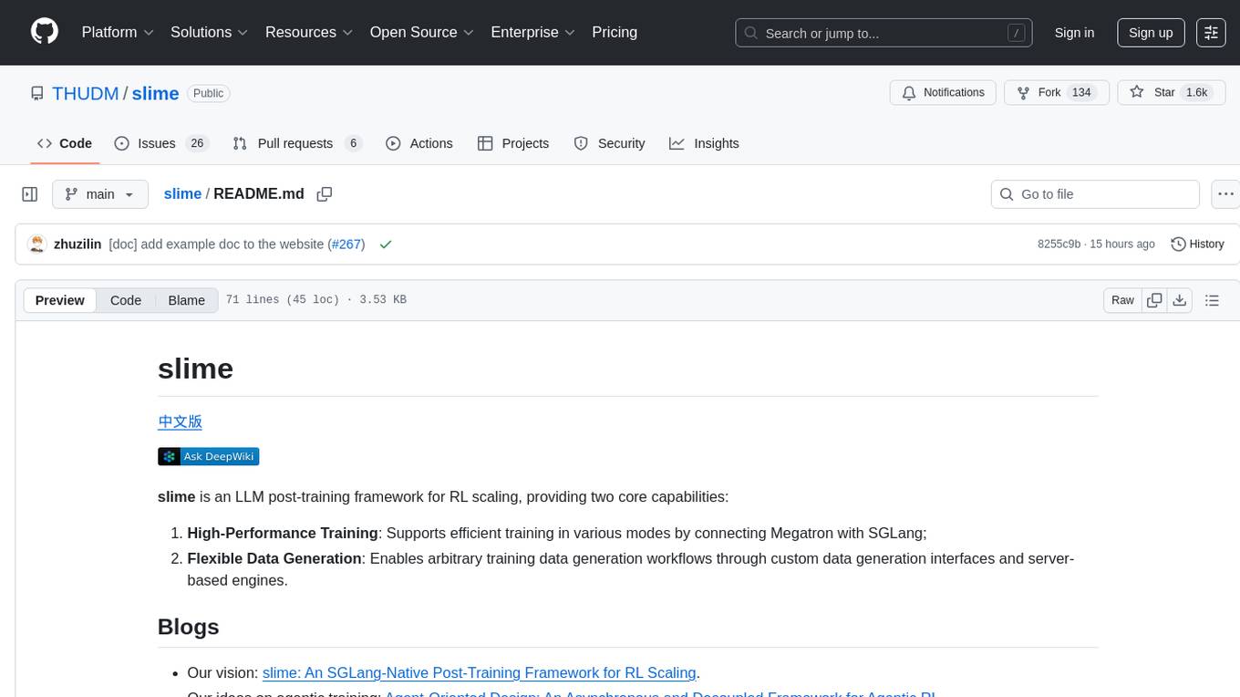Image resolution: width=1240 pixels, height=697 pixels.
Task: Open the star count 1.6k
Action: click(1195, 92)
